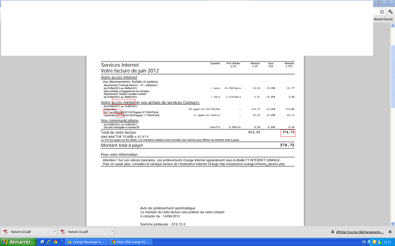Close the downloads bar
This screenshot has height=246, width=395.
[390, 232]
